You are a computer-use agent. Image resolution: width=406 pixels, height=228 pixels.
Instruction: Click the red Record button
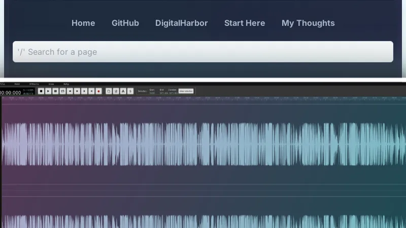pos(98,91)
